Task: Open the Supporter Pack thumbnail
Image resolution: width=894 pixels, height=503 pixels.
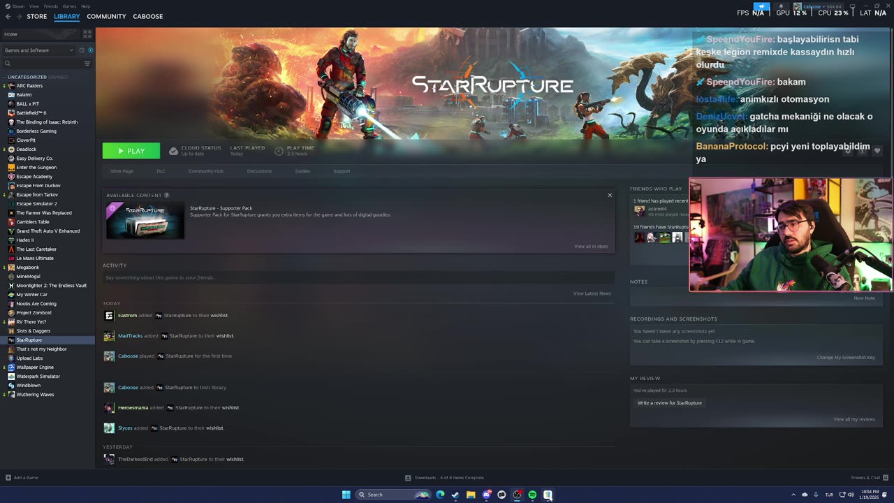Action: [x=145, y=220]
